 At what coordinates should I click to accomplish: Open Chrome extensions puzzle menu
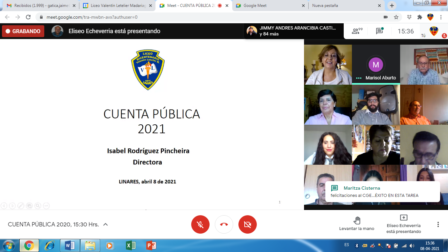pos(419,17)
